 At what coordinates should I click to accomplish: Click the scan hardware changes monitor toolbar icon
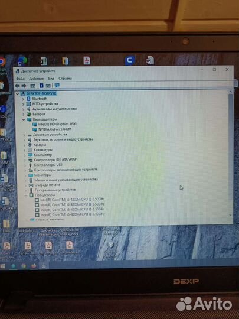(57, 86)
